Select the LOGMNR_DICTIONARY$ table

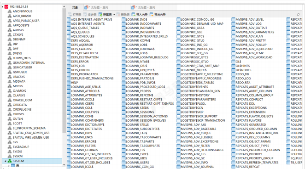pyautogui.click(x=86, y=124)
